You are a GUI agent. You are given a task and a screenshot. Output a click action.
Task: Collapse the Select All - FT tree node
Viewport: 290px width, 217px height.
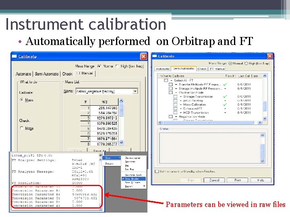[172, 80]
